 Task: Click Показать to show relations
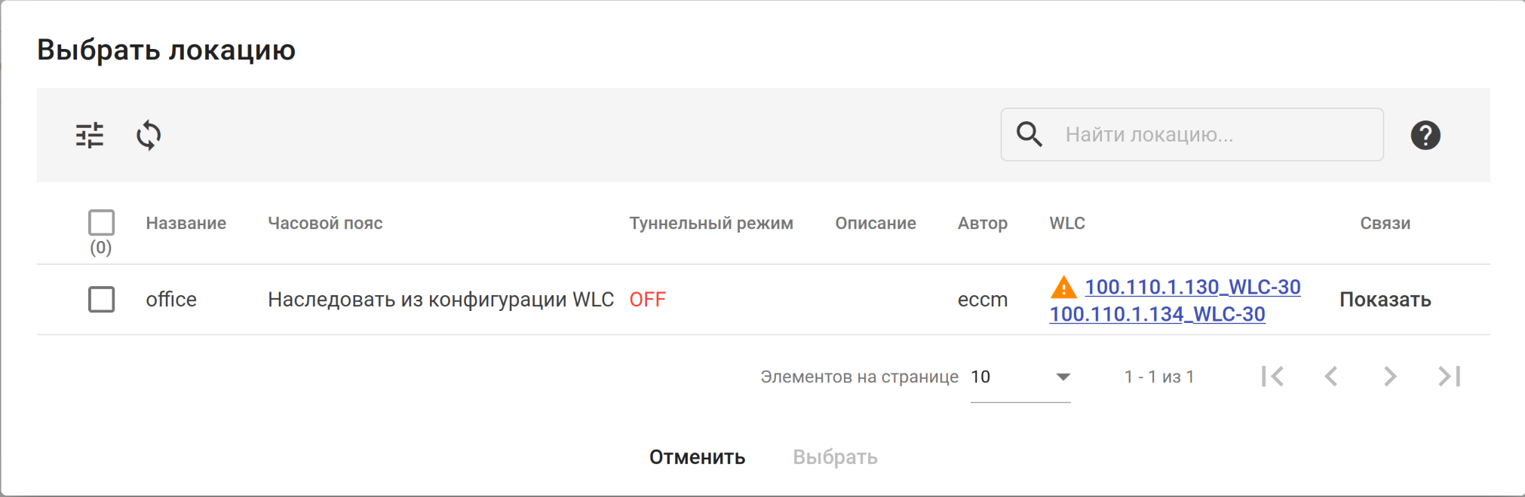coord(1385,300)
